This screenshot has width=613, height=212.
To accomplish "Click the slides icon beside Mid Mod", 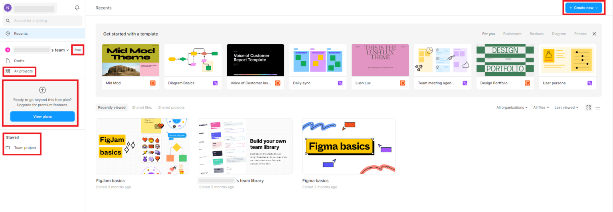I will (153, 83).
